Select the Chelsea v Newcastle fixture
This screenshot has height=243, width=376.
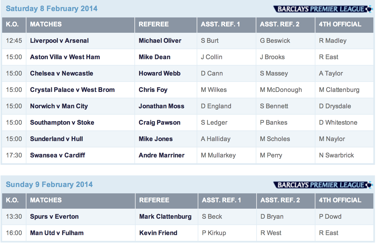61,73
